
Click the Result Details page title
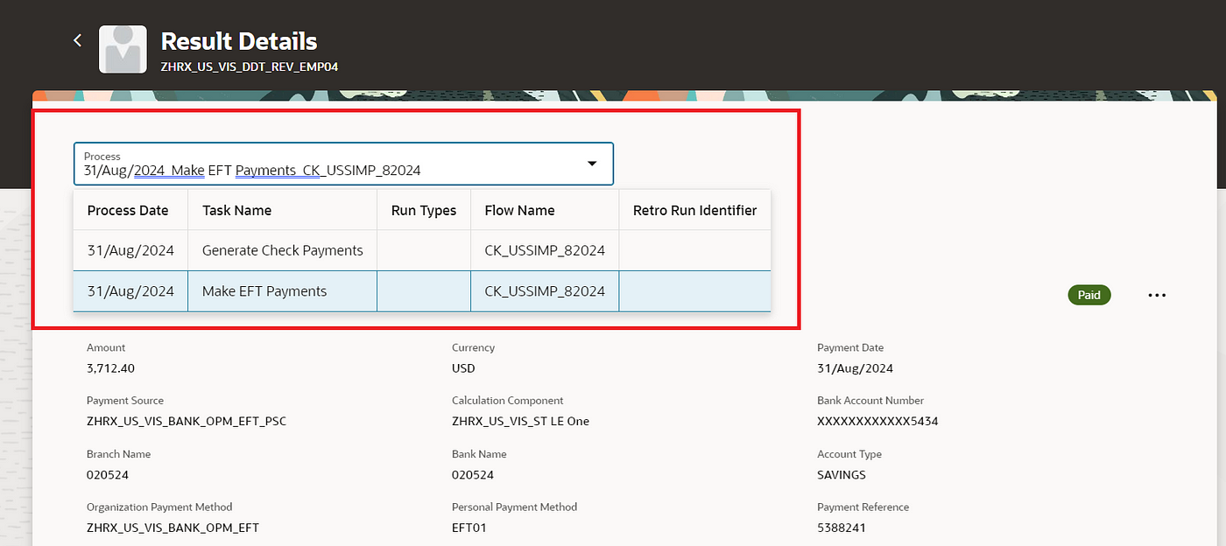[x=239, y=41]
